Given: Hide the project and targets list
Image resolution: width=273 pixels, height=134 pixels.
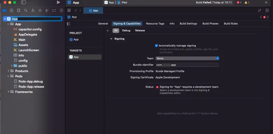Looking at the screenshot, I should [69, 24].
